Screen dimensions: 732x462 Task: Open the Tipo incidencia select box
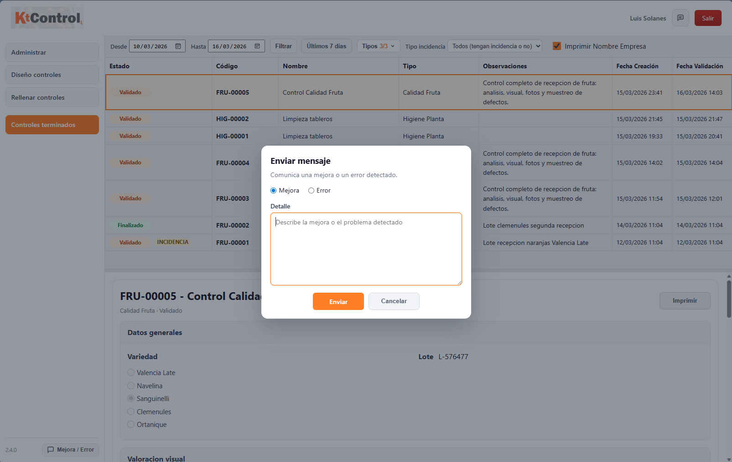tap(495, 46)
